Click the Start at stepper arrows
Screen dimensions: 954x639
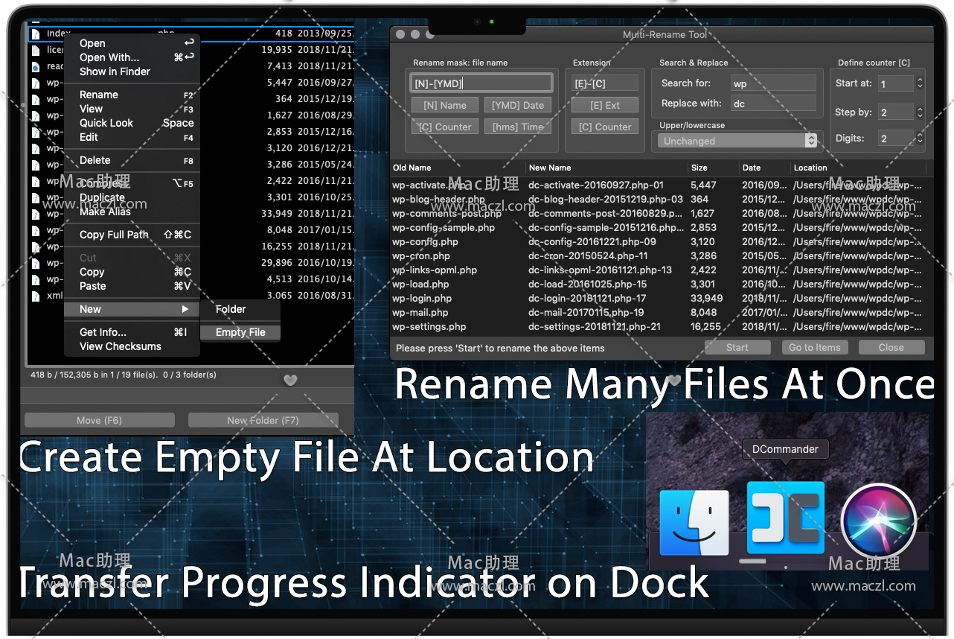(x=920, y=83)
